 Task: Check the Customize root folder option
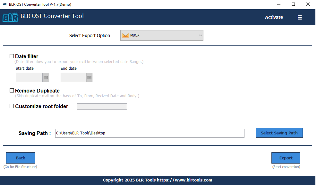[x=12, y=106]
